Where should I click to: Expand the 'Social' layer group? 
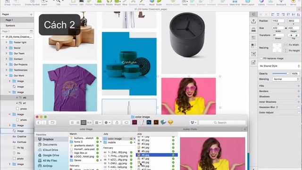coord(6,48)
